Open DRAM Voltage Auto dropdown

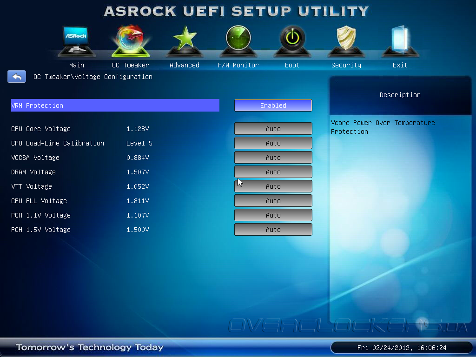point(273,172)
